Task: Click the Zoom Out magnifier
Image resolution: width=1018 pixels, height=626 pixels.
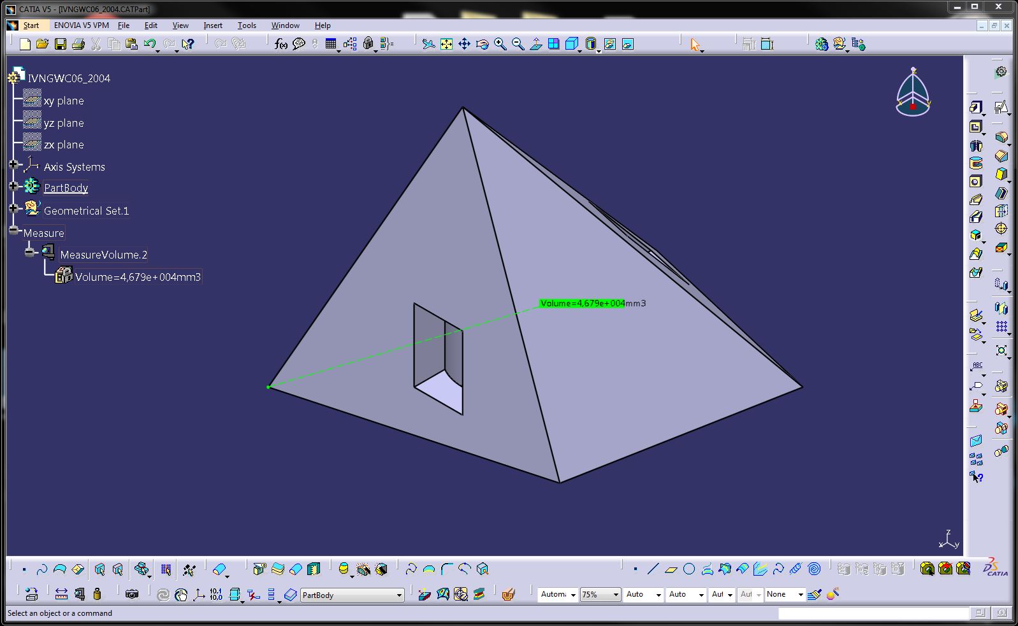Action: click(x=518, y=44)
